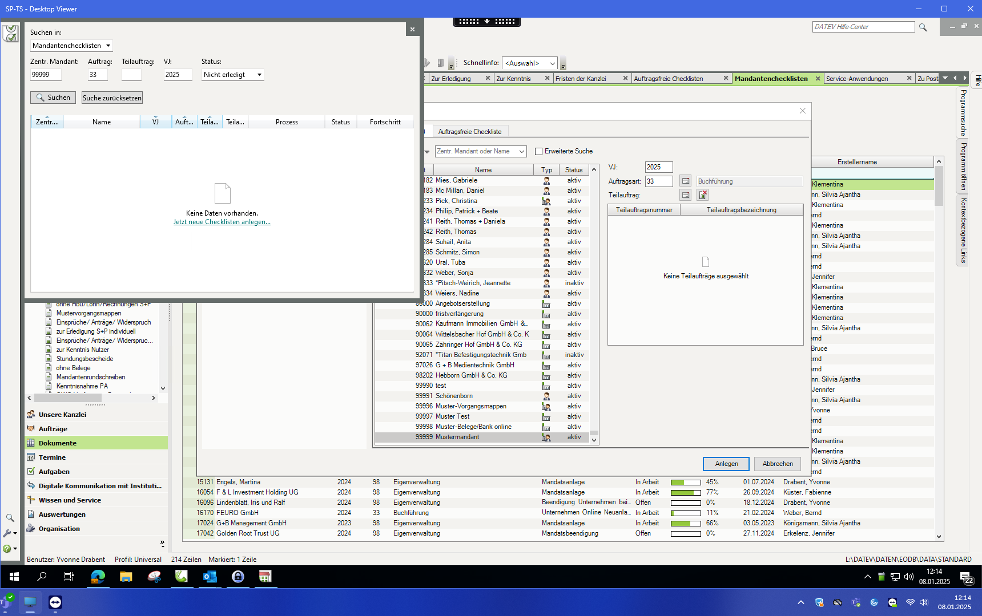Switch to the Fristen der Kanzlei tab
The width and height of the screenshot is (982, 616).
click(581, 79)
